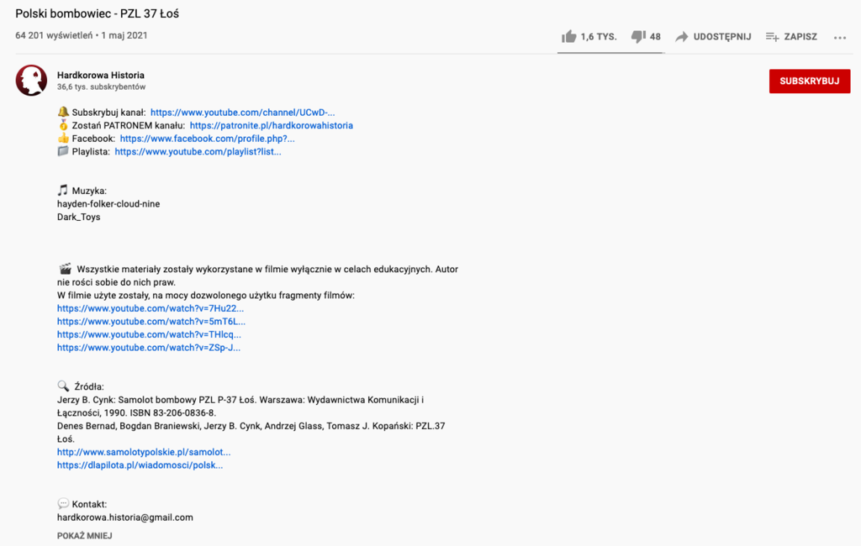Open the Hardkorowa Historia channel avatar
Screen dimensions: 861x546
point(31,80)
